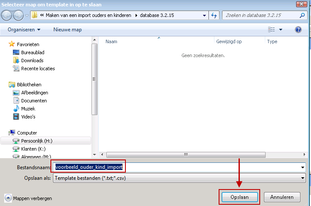Expand the Bestandsnaam dropdown arrow
311x206 pixels.
[x=303, y=167]
